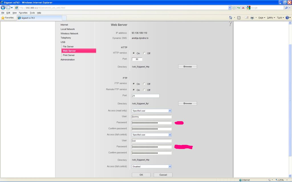This screenshot has width=292, height=182.
Task: Set FTP service to On
Action: tap(134, 84)
